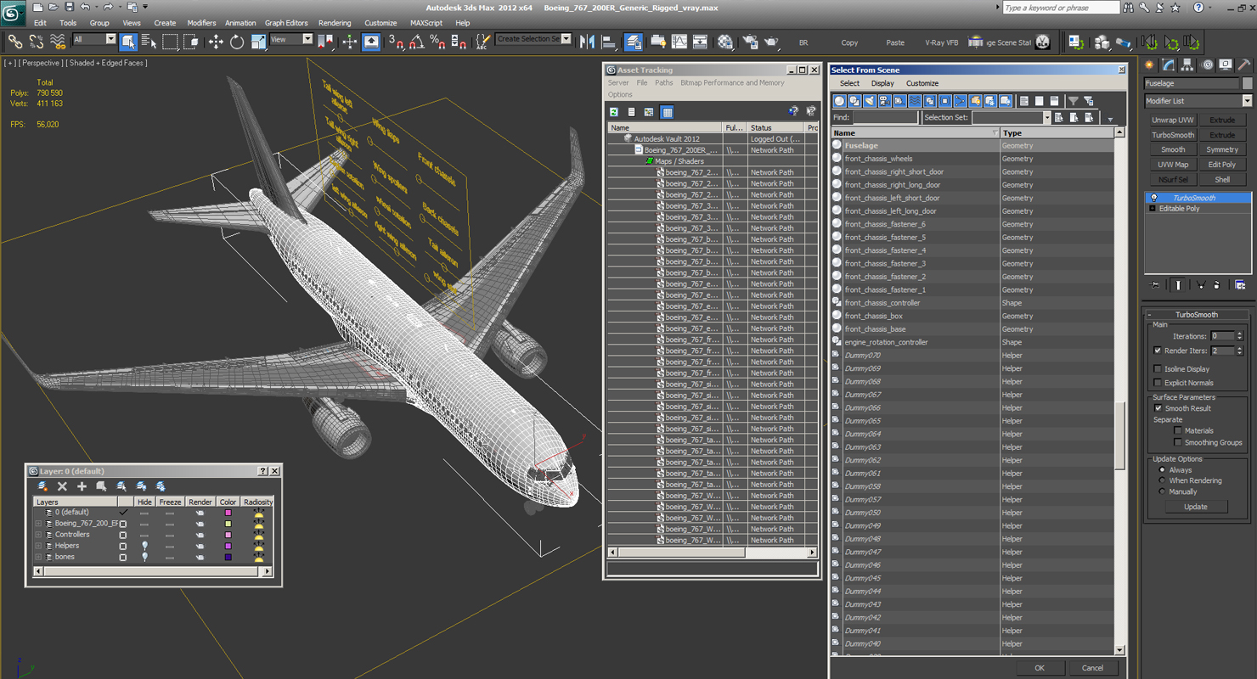Choose Select and Scale tool
Viewport: 1257px width, 679px height.
(258, 41)
